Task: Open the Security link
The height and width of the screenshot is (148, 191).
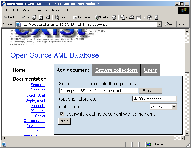Action: point(38,106)
